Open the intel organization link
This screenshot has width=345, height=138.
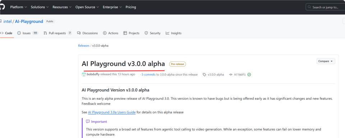click(8, 22)
